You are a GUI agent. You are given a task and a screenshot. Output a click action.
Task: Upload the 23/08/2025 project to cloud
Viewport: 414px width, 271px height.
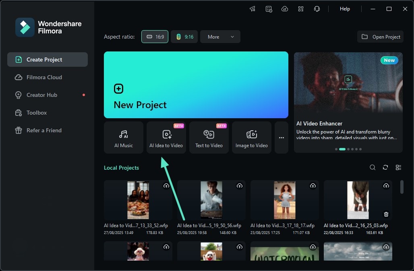(x=313, y=186)
